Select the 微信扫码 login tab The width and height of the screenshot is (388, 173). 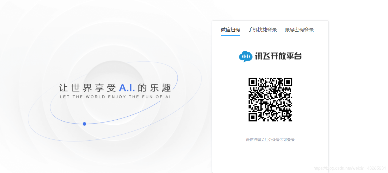pos(230,30)
